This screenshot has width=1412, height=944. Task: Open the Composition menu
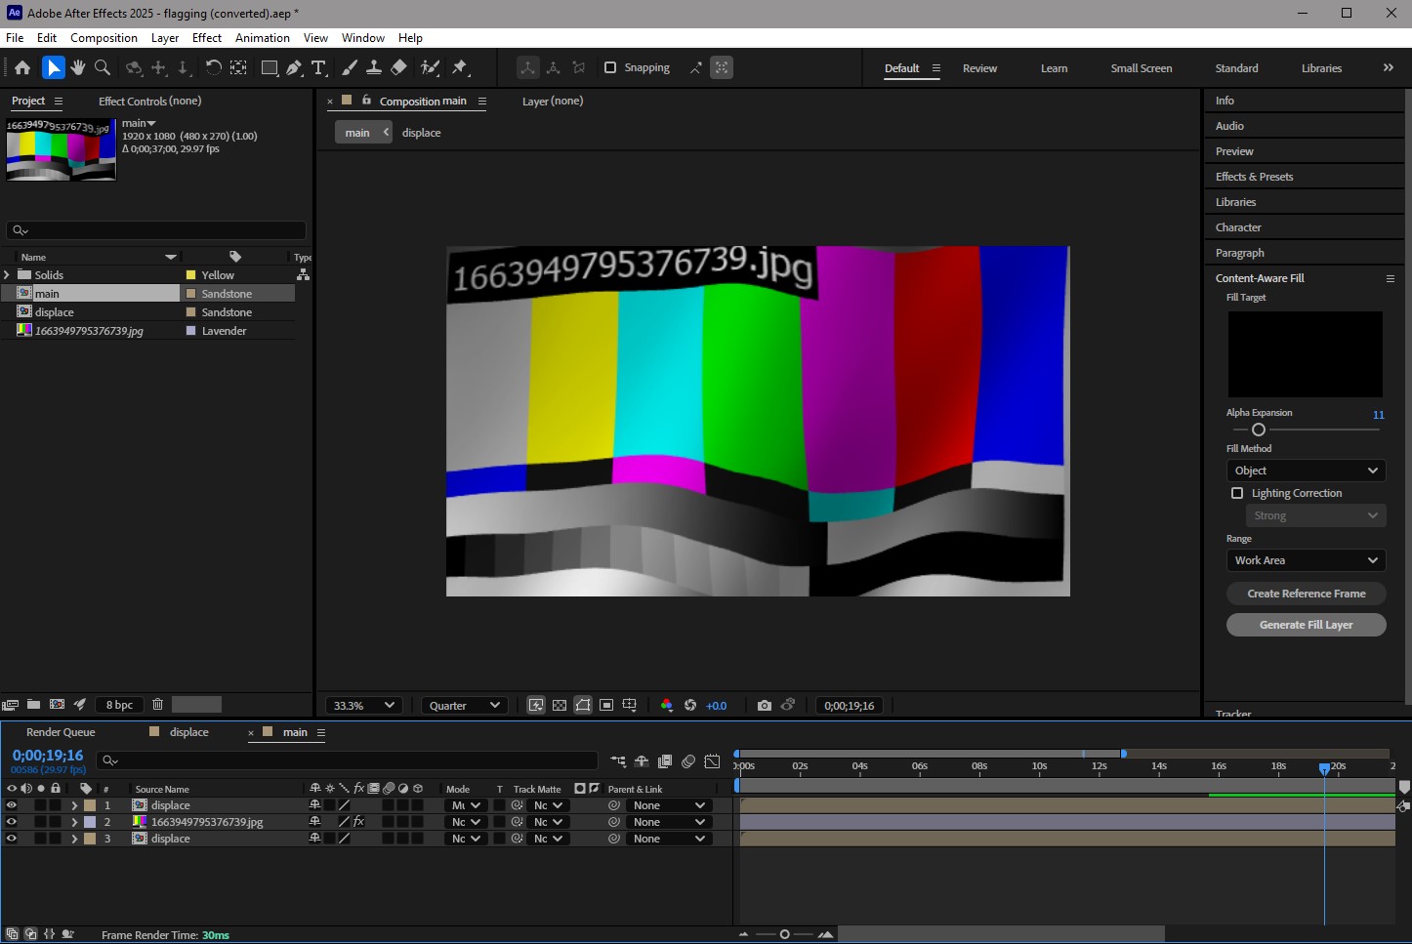click(x=104, y=38)
